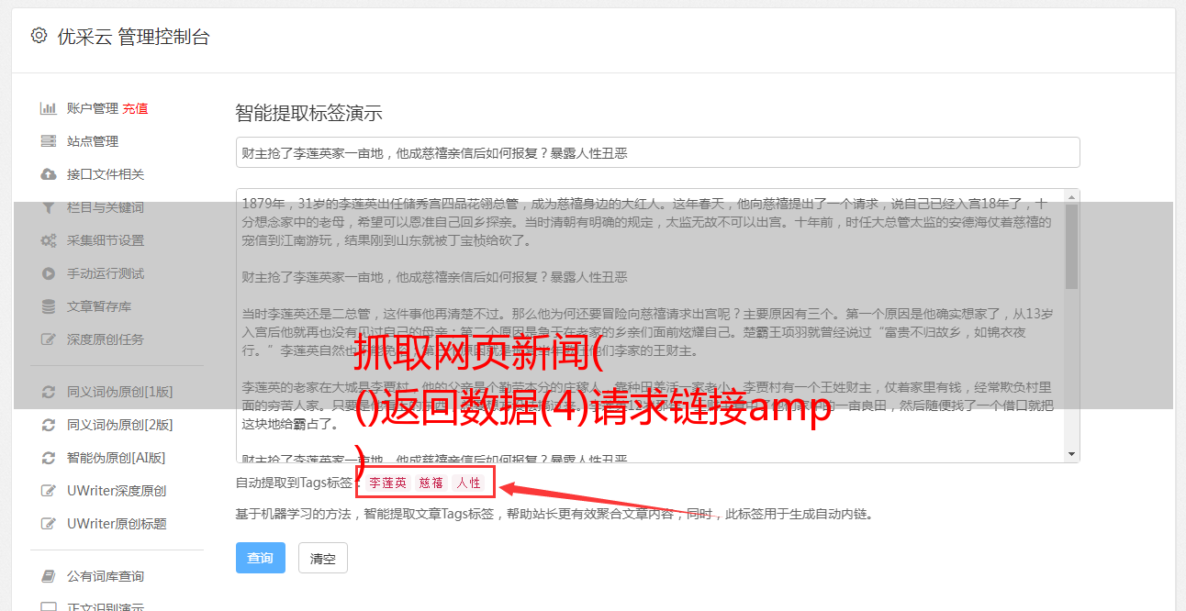Click the 清空 button
1186x611 pixels.
[x=323, y=558]
